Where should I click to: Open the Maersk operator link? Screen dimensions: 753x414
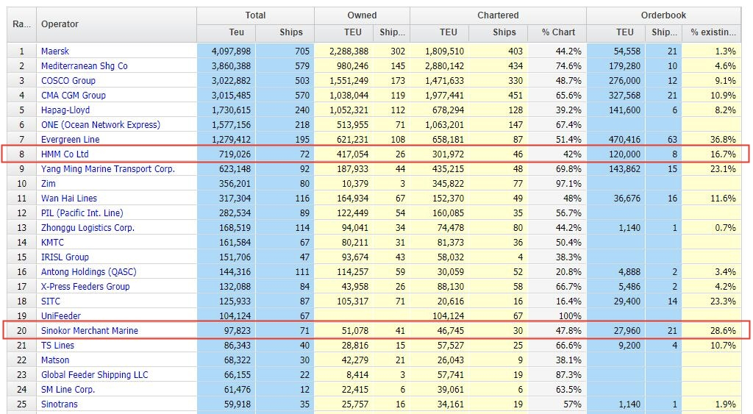point(55,51)
